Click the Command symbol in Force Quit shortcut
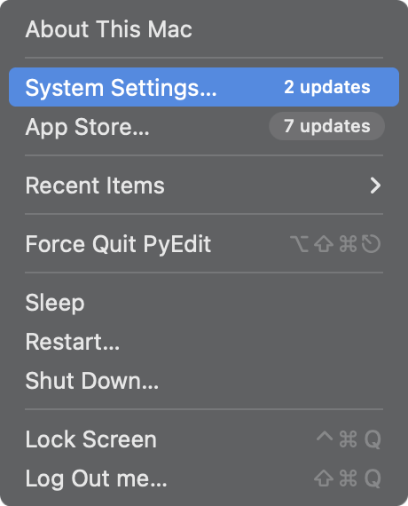 pyautogui.click(x=348, y=243)
